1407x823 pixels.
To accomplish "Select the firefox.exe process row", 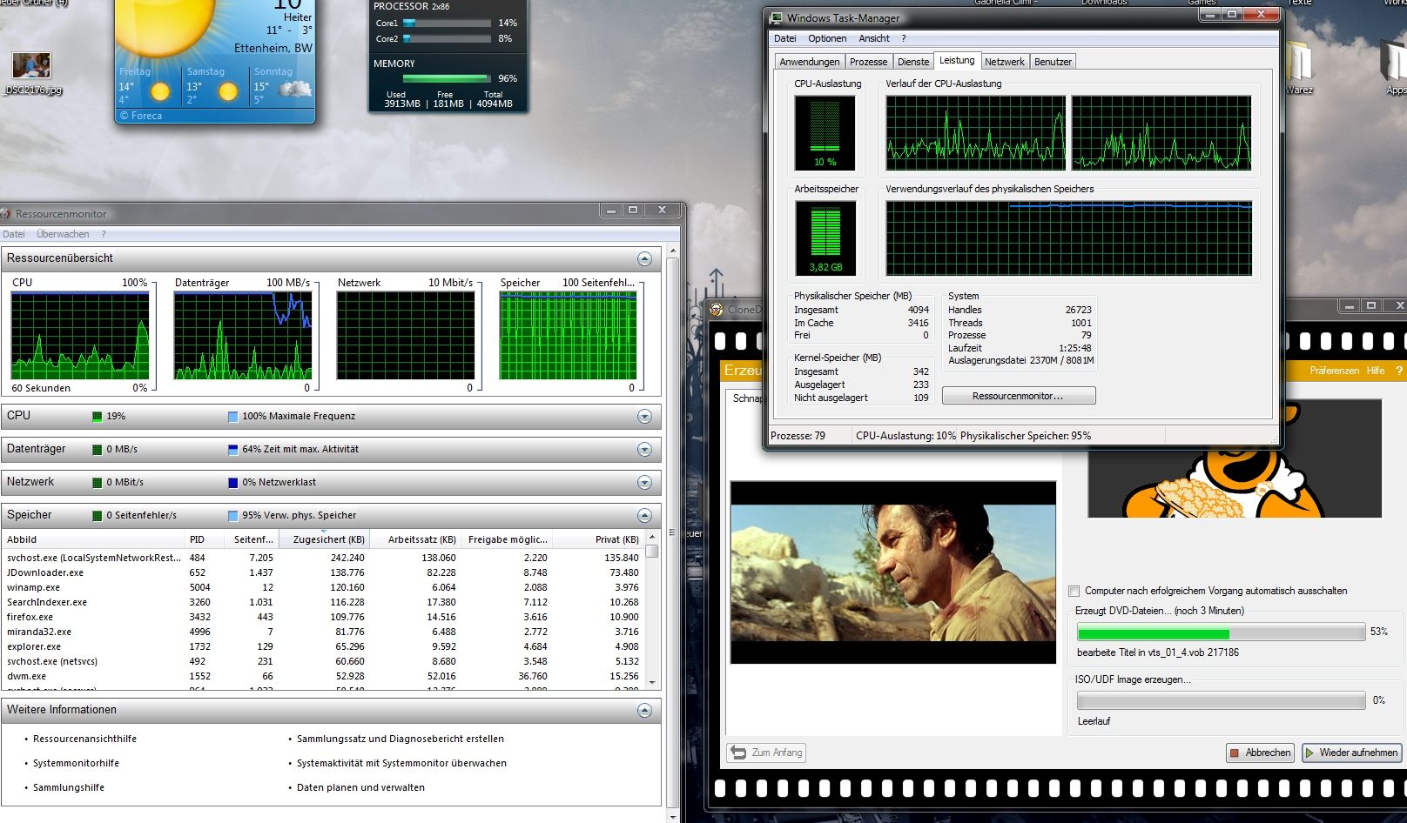I will coord(322,617).
